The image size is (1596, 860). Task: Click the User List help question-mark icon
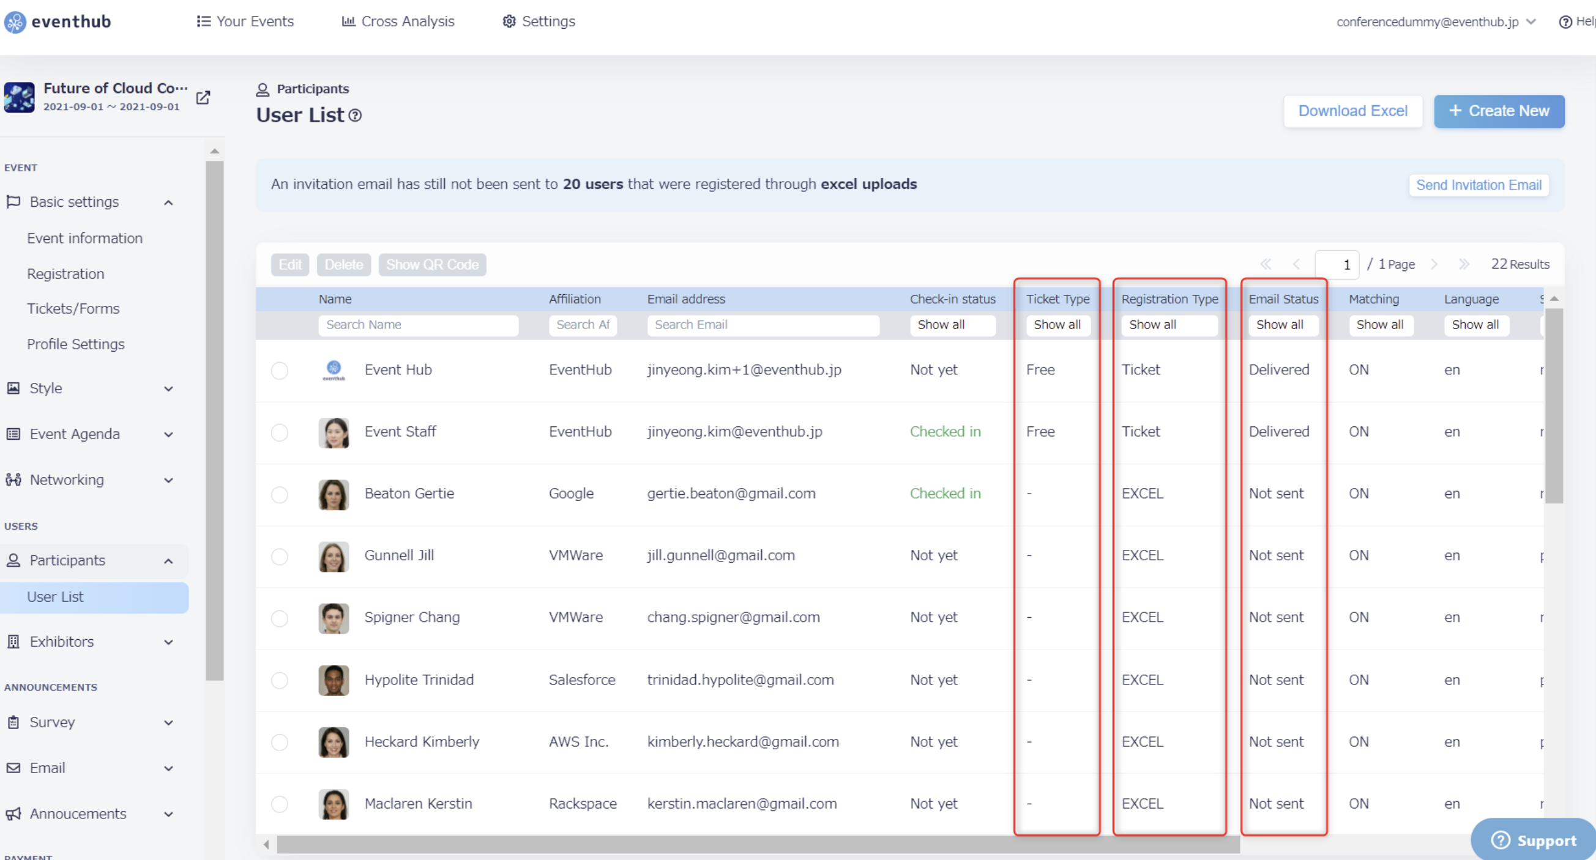tap(355, 116)
